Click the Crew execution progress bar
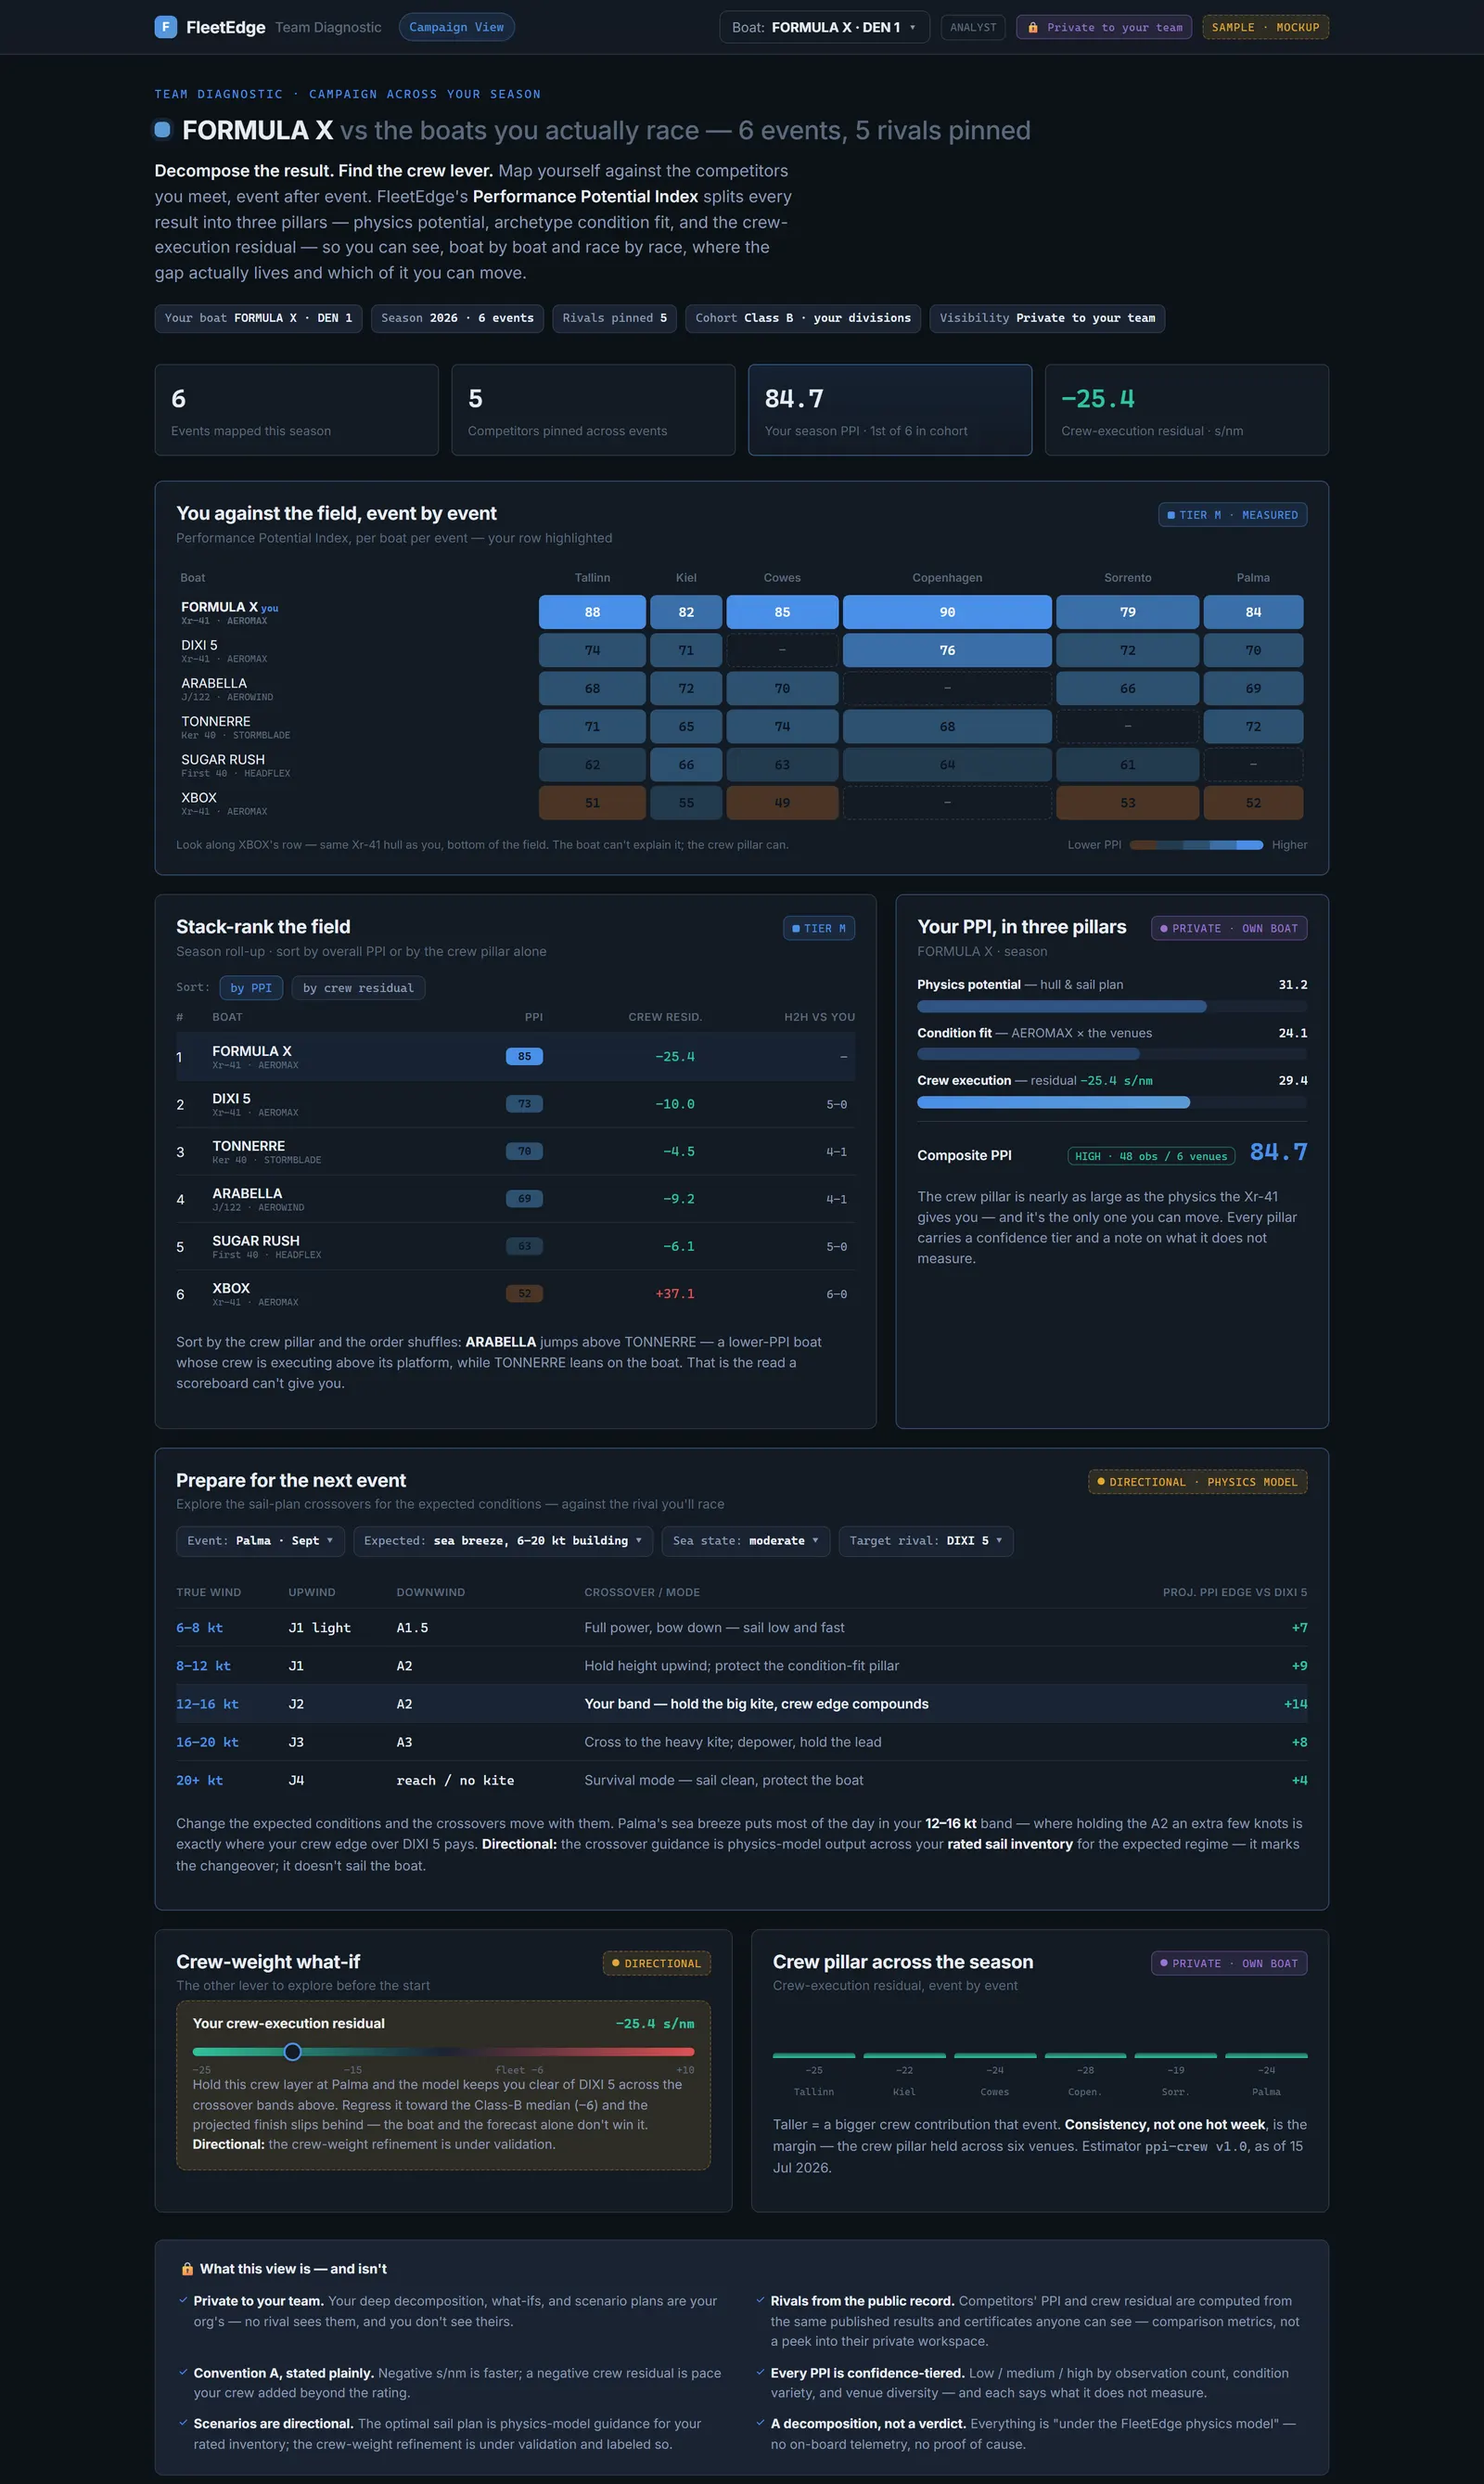This screenshot has height=2484, width=1484. (x=1112, y=1102)
